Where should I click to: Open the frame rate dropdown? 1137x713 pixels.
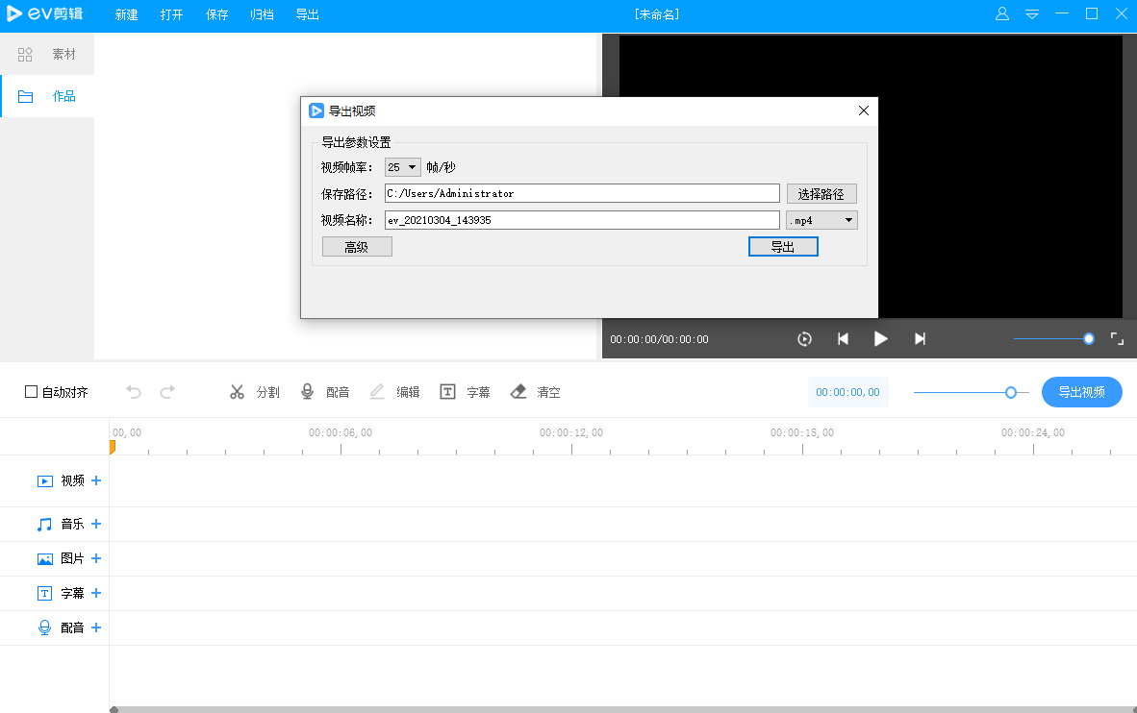[403, 167]
